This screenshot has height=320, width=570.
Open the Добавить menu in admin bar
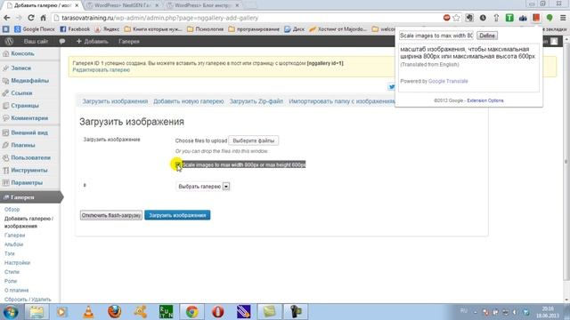[93, 42]
